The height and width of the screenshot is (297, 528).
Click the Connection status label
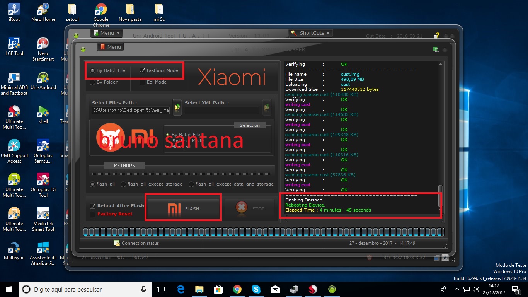click(x=140, y=243)
